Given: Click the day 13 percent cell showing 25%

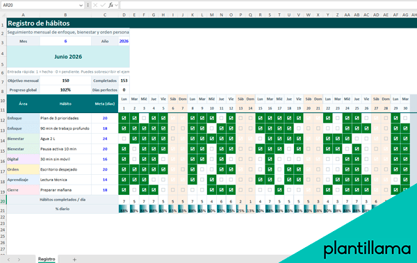Looking at the screenshot, I should click(240, 209).
